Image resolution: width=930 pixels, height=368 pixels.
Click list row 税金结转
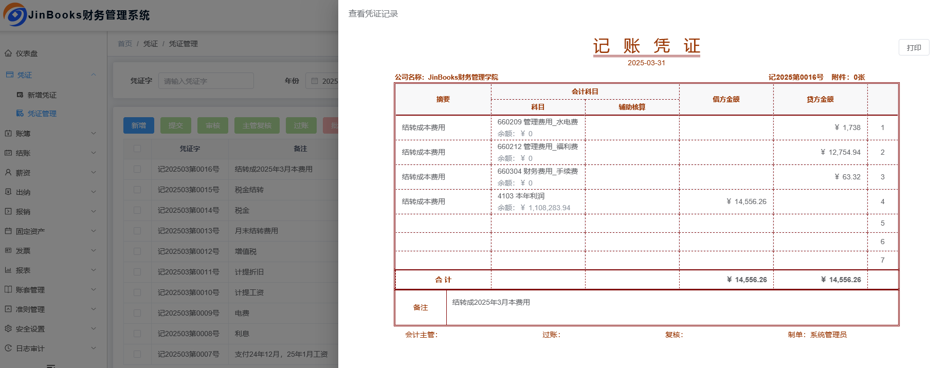tap(249, 190)
